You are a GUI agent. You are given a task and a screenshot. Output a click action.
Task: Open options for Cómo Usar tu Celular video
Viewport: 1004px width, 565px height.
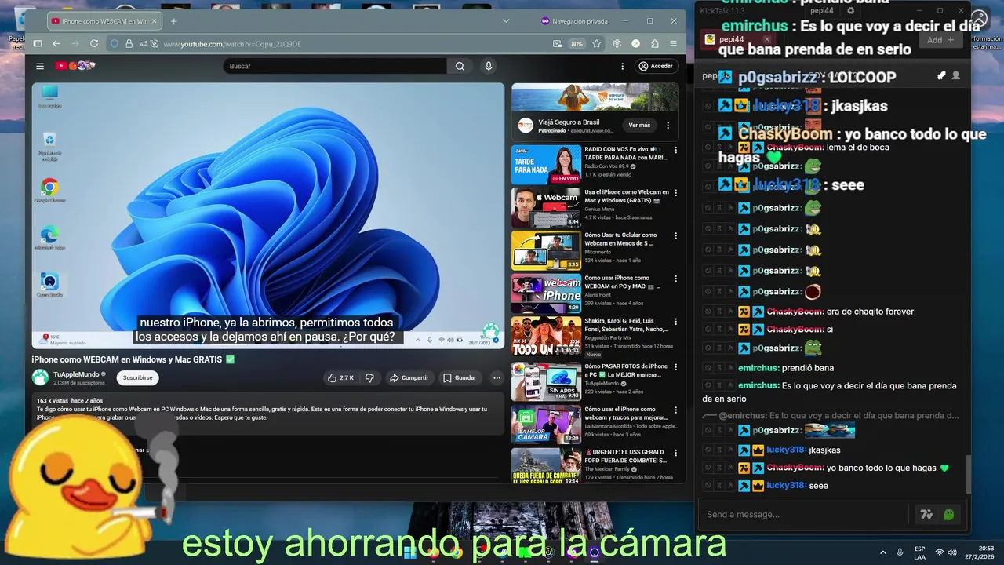(675, 236)
